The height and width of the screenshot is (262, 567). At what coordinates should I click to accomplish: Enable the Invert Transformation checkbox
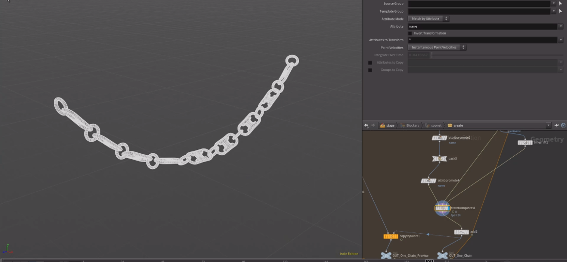click(x=410, y=33)
